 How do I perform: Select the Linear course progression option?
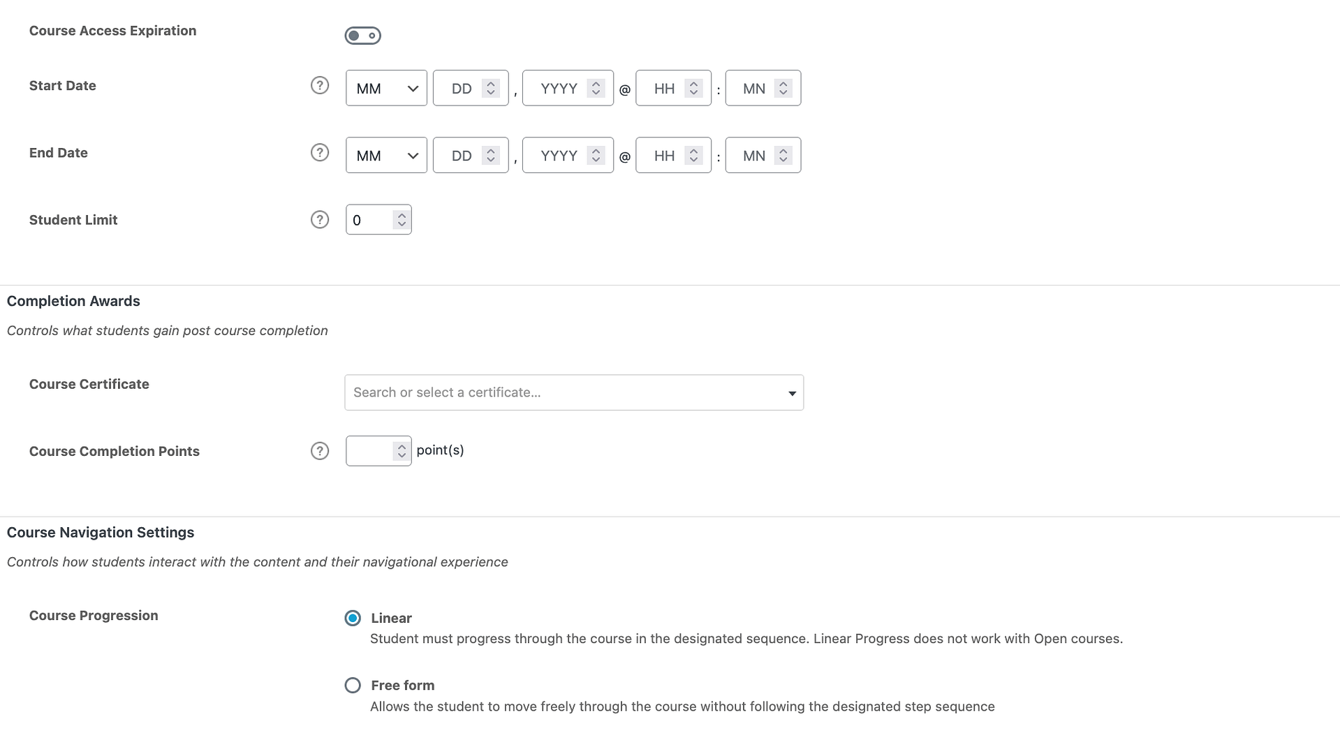[x=353, y=618]
